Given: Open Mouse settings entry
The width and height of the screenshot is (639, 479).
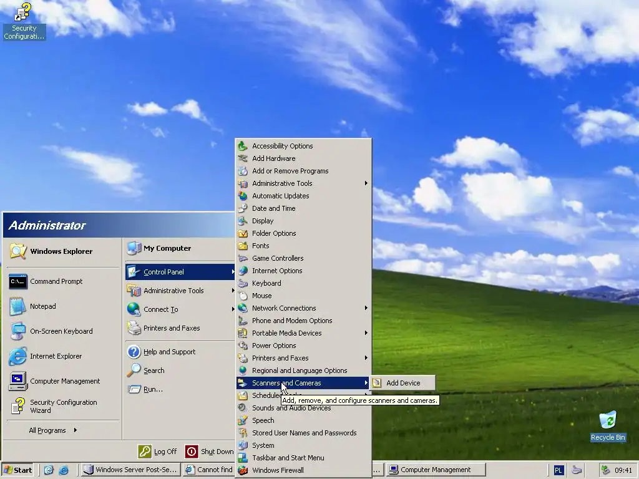Looking at the screenshot, I should click(x=304, y=296).
